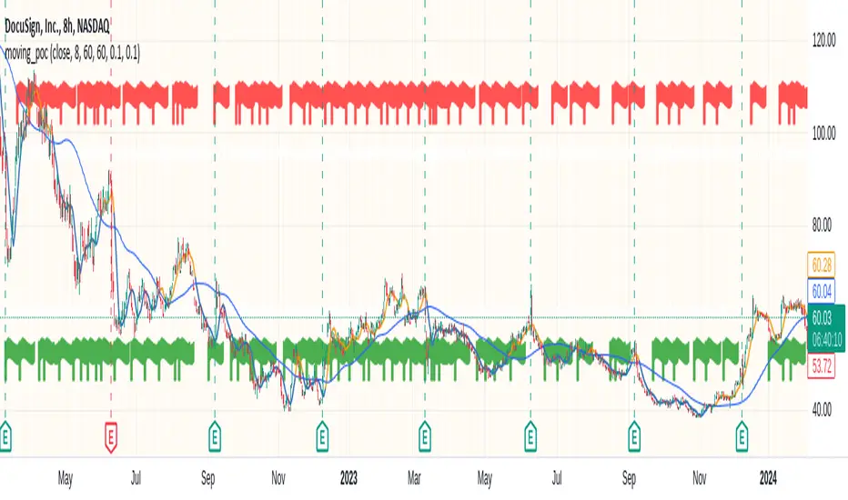Open the earnings marker at Sep 2023
This screenshot has width=848, height=500.
634,435
